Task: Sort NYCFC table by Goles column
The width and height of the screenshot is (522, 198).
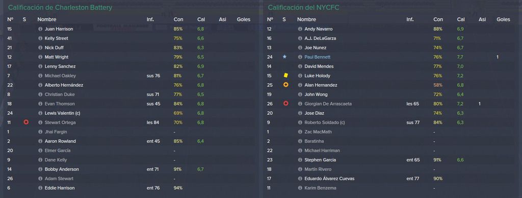Action: tap(503, 20)
